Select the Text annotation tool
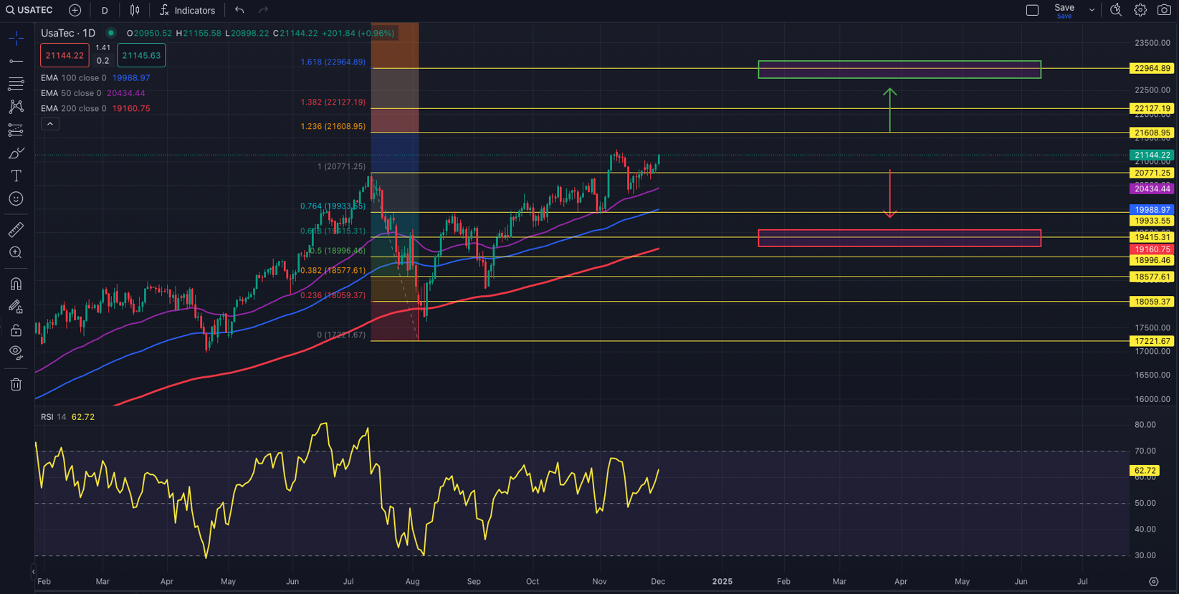 pyautogui.click(x=16, y=176)
